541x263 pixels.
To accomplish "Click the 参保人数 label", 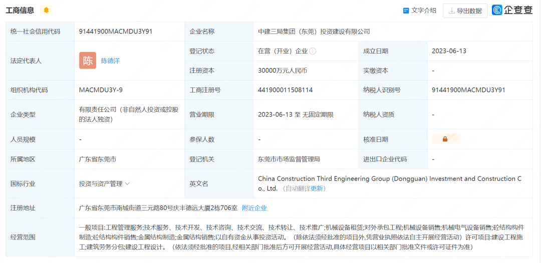I will (x=202, y=139).
